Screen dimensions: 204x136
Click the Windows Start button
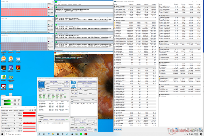coord(2,134)
